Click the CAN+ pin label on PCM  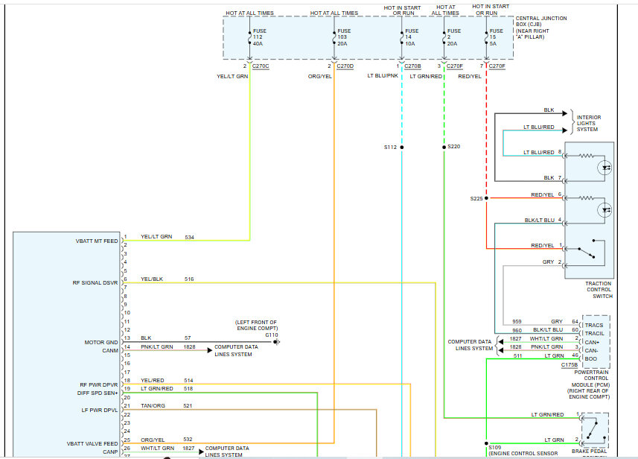592,342
